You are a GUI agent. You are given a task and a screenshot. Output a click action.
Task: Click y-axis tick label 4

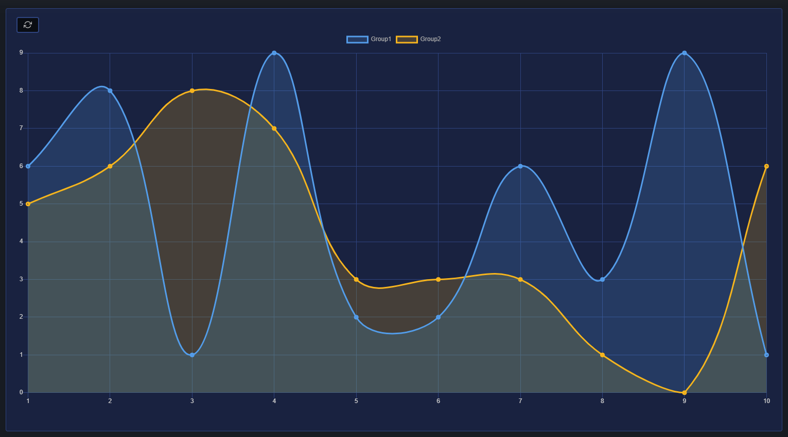tap(21, 241)
